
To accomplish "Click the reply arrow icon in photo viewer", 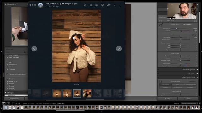I will pyautogui.click(x=85, y=5).
